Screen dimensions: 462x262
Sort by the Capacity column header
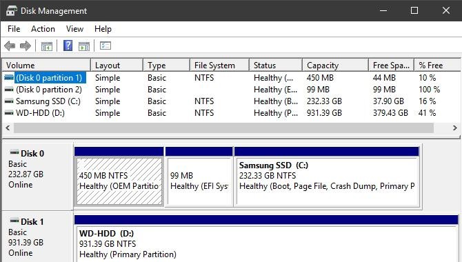pyautogui.click(x=336, y=65)
